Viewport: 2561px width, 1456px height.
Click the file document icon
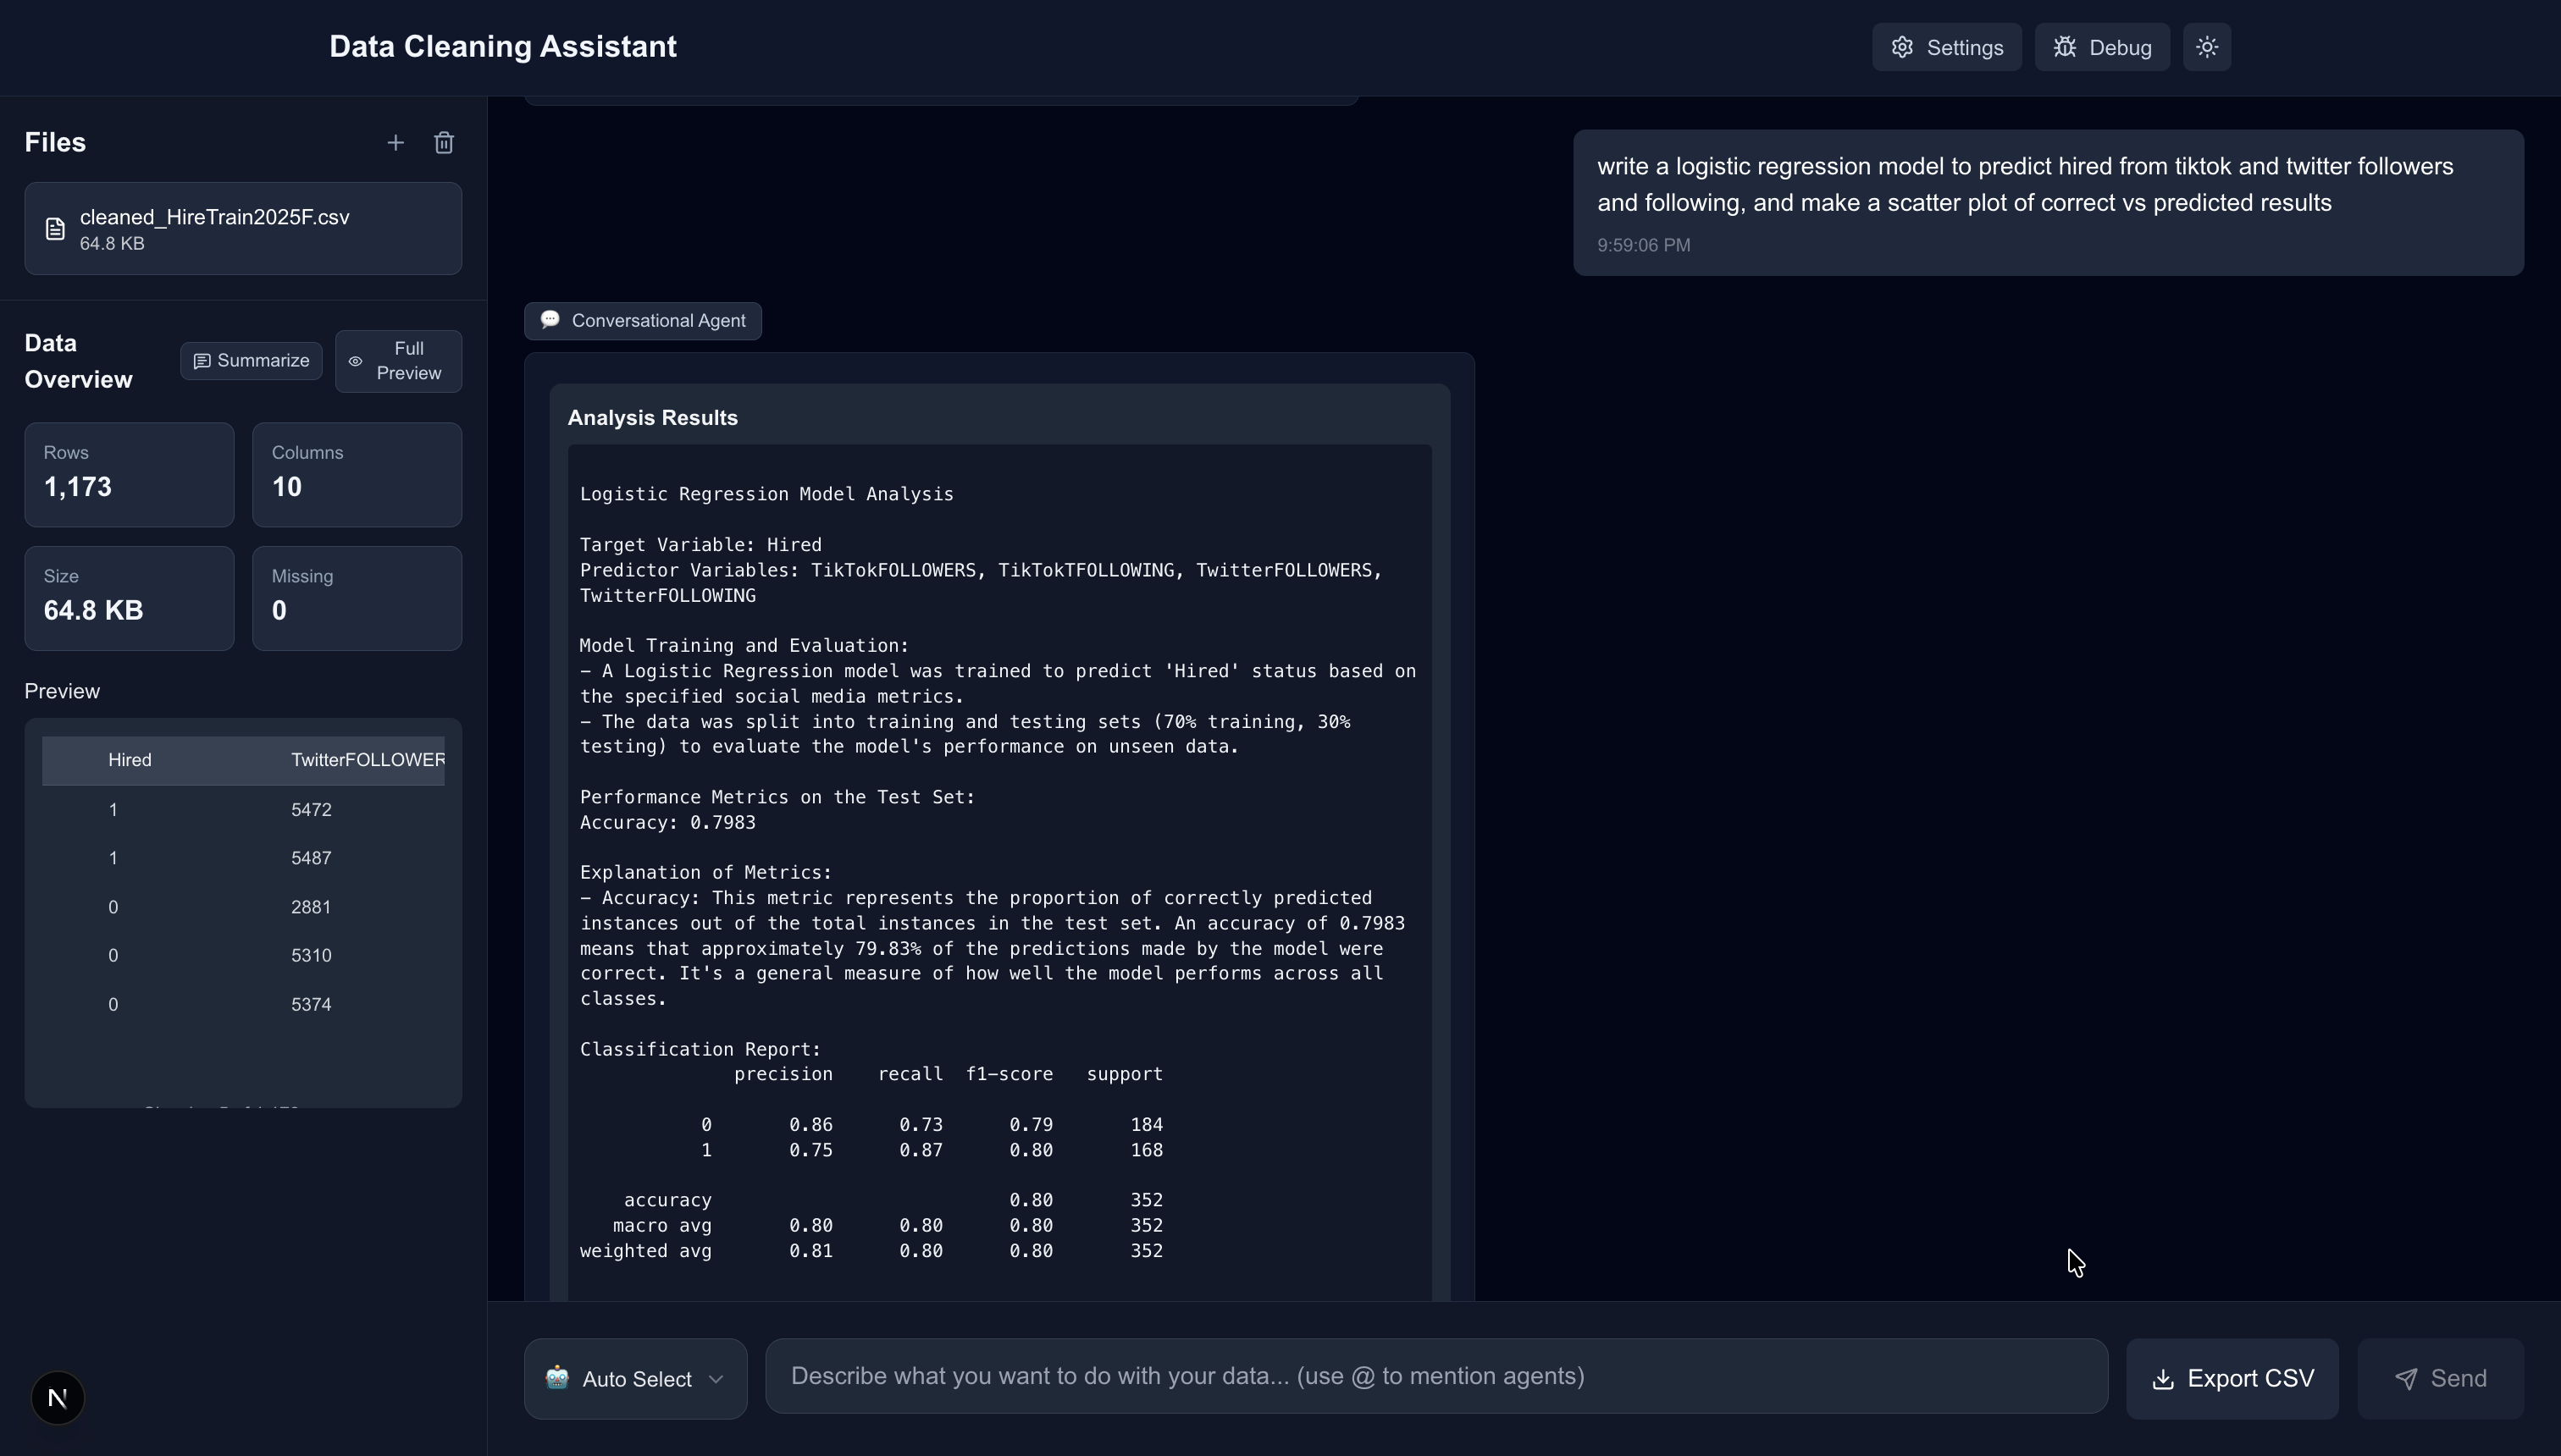pyautogui.click(x=55, y=229)
